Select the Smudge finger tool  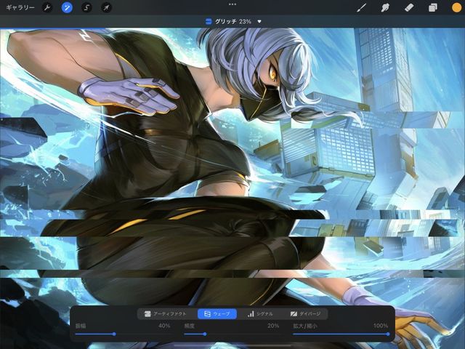click(x=385, y=7)
